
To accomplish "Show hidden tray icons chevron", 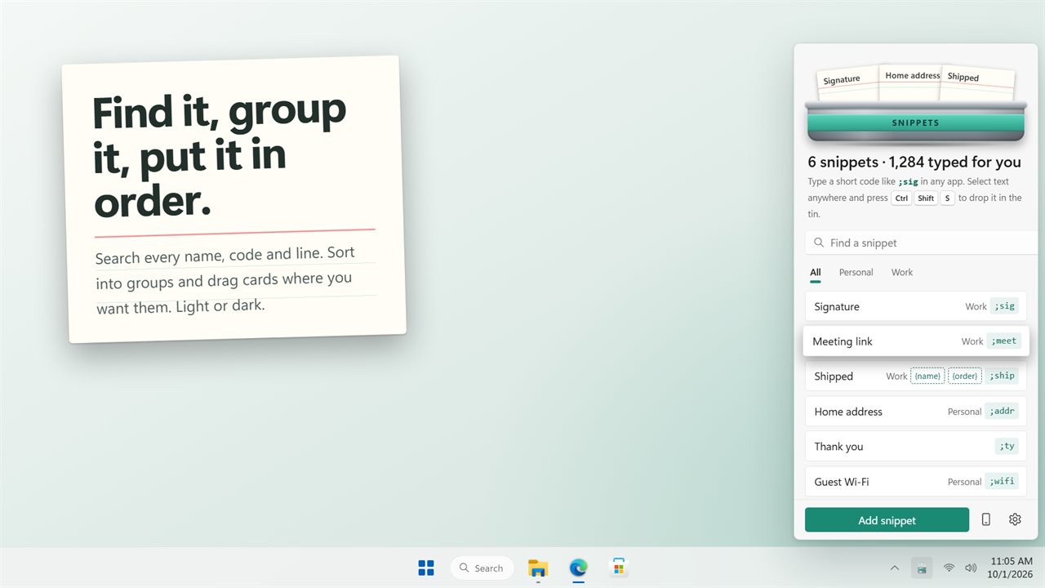I will pos(895,568).
